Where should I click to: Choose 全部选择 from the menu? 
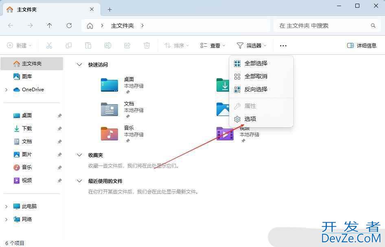point(261,63)
